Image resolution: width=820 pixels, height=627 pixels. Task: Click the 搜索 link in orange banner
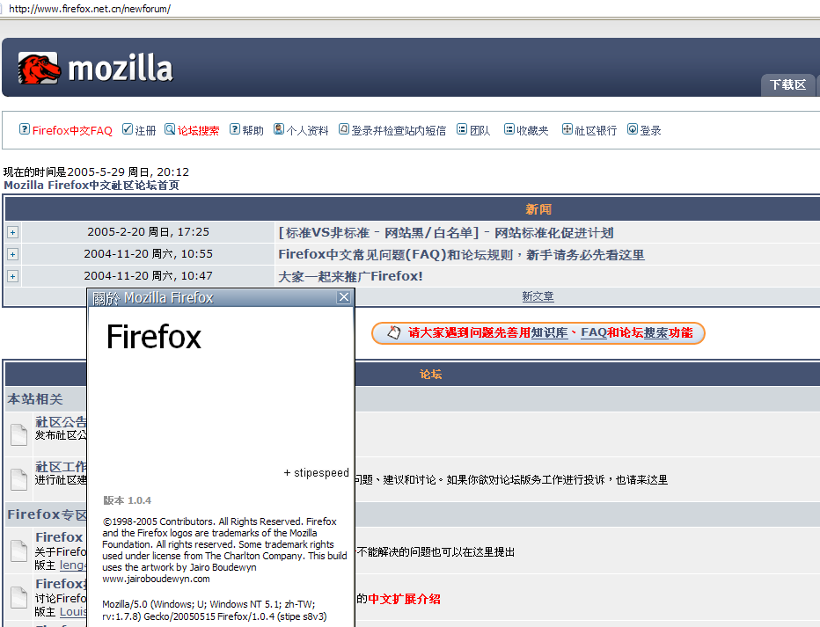[655, 332]
